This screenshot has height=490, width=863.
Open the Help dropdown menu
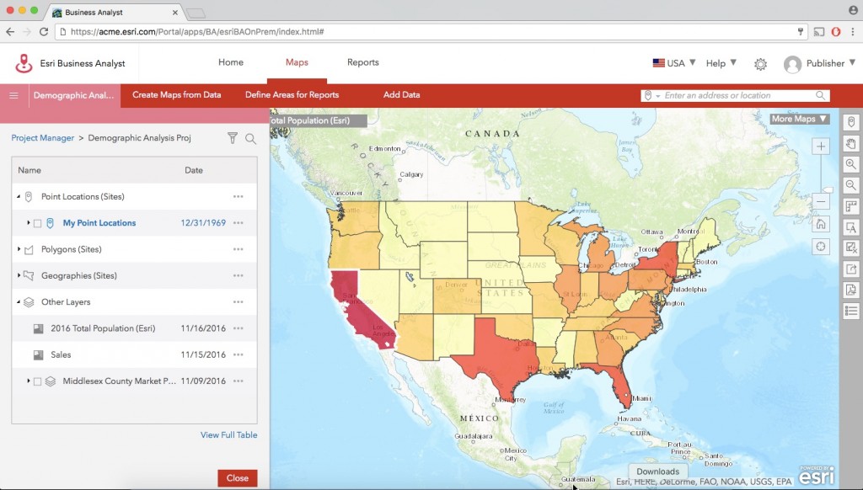721,62
